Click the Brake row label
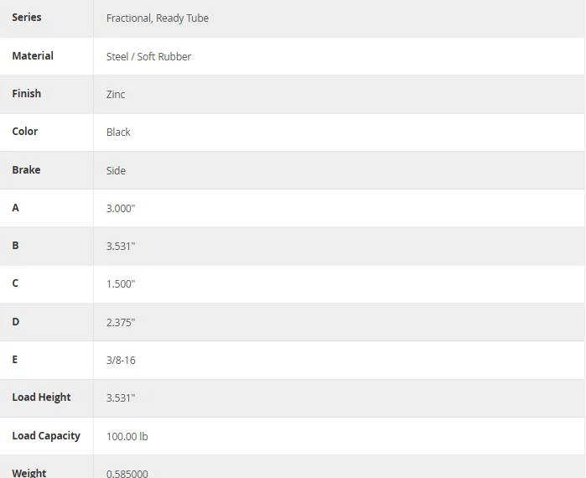586x478 pixels. (x=26, y=169)
